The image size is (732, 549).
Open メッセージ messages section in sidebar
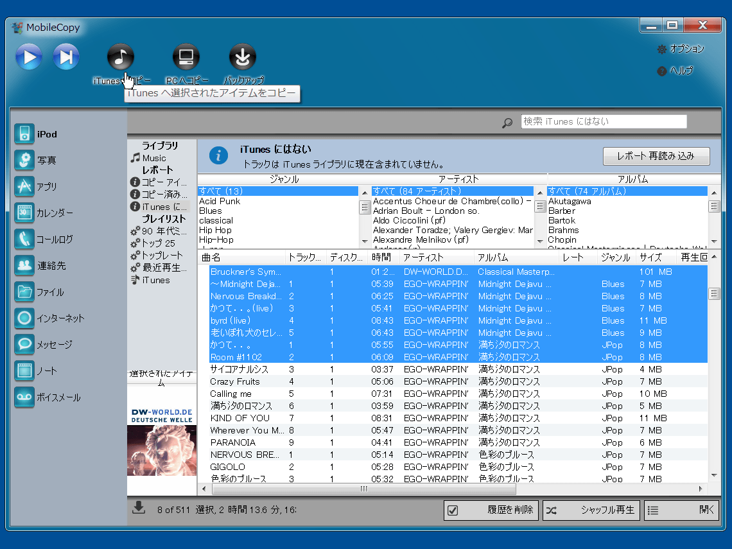pos(44,345)
